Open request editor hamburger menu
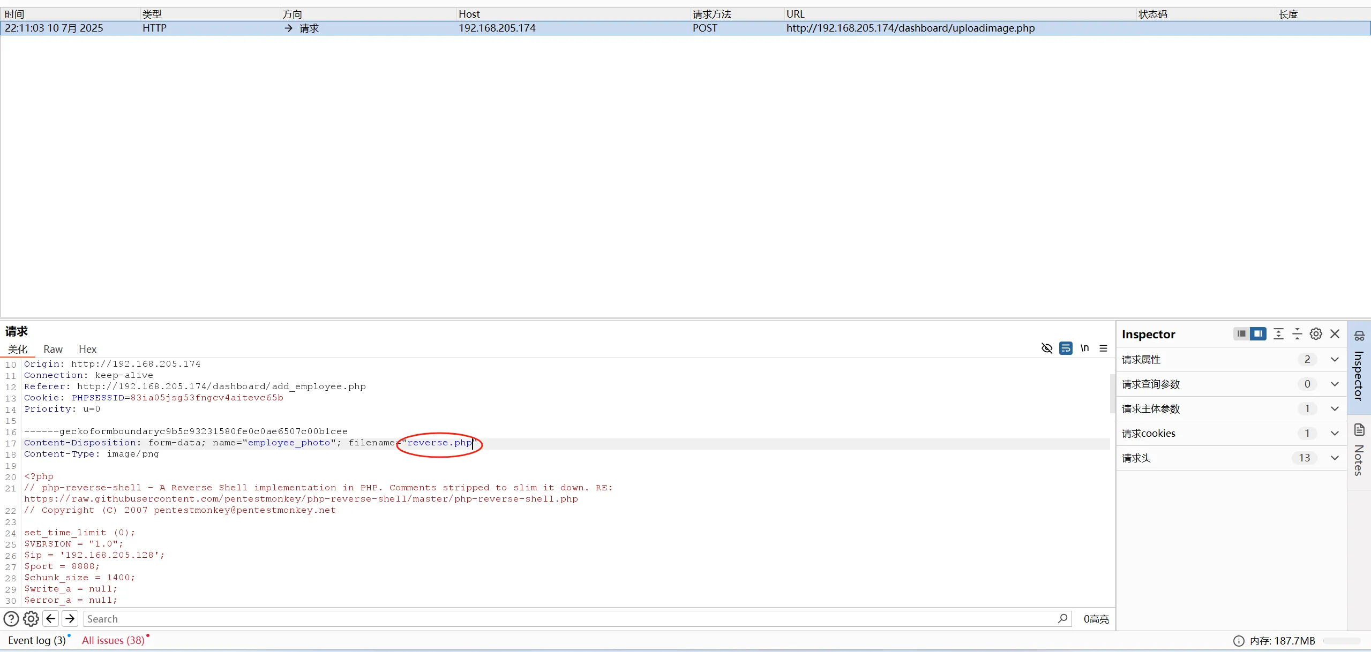Image resolution: width=1371 pixels, height=652 pixels. point(1103,348)
